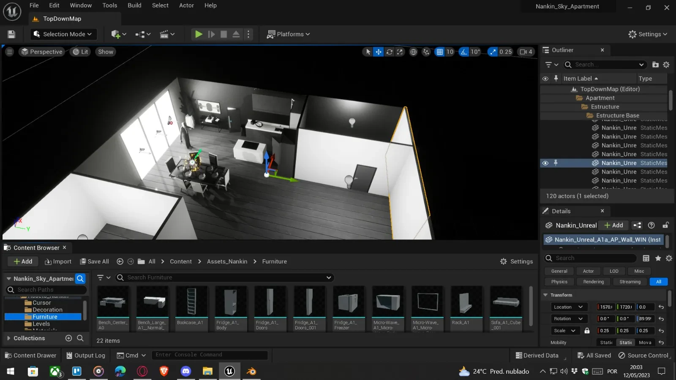Choose the Select objects tool in viewport

368,52
